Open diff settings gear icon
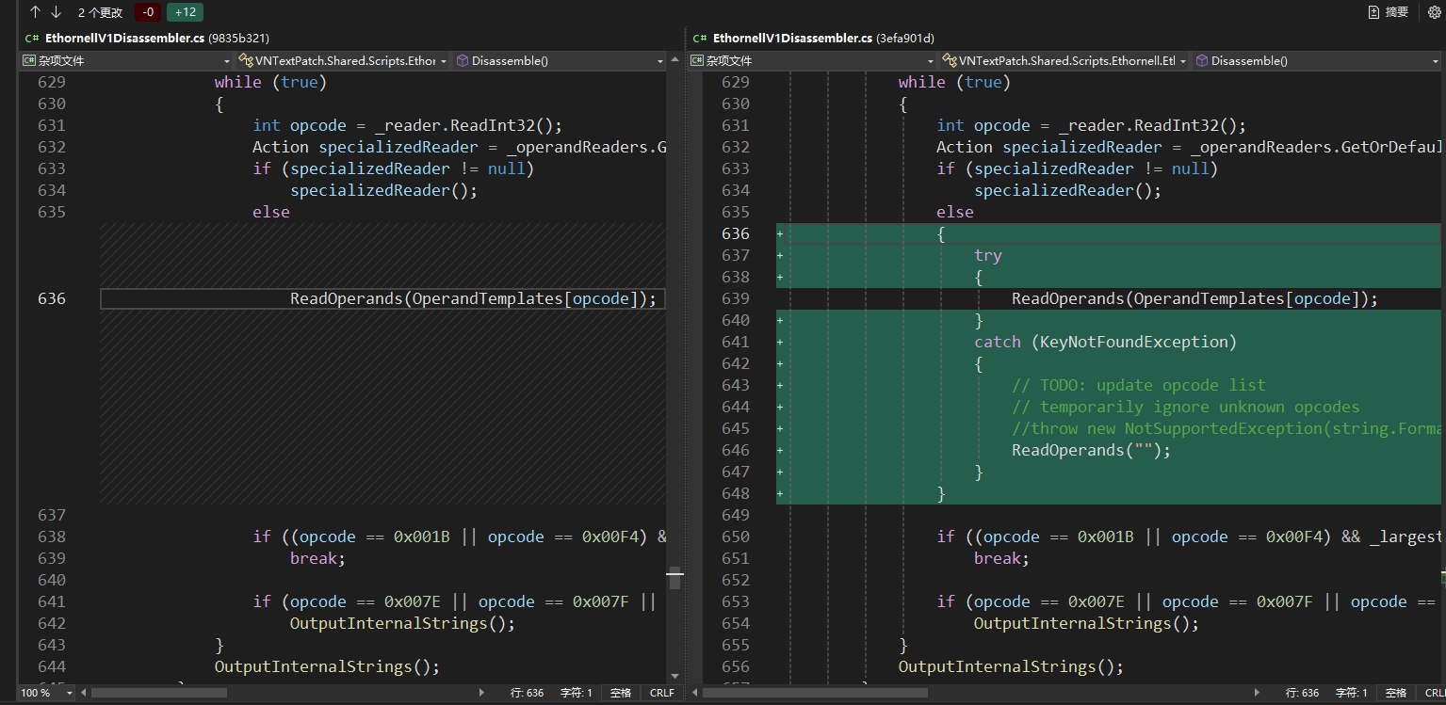The height and width of the screenshot is (705, 1446). (1435, 12)
